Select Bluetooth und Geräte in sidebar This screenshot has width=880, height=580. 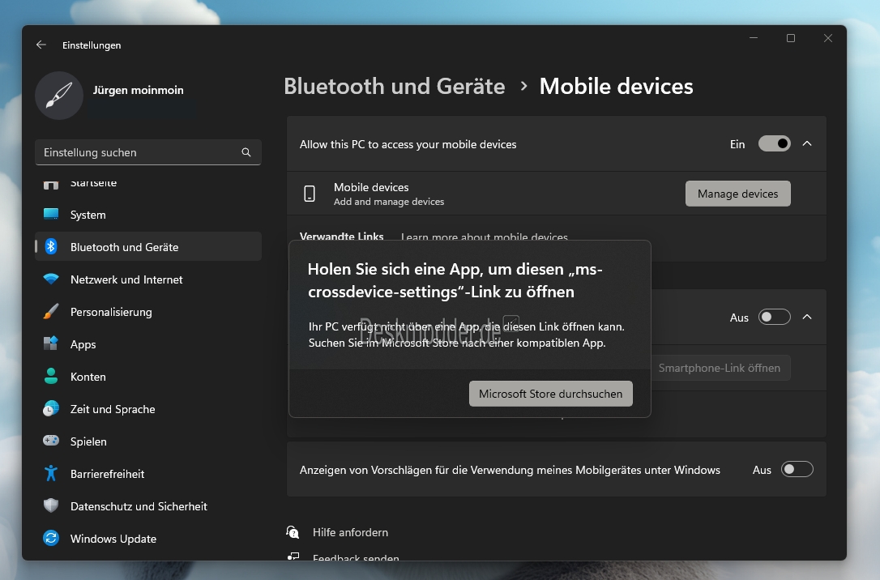(x=148, y=247)
